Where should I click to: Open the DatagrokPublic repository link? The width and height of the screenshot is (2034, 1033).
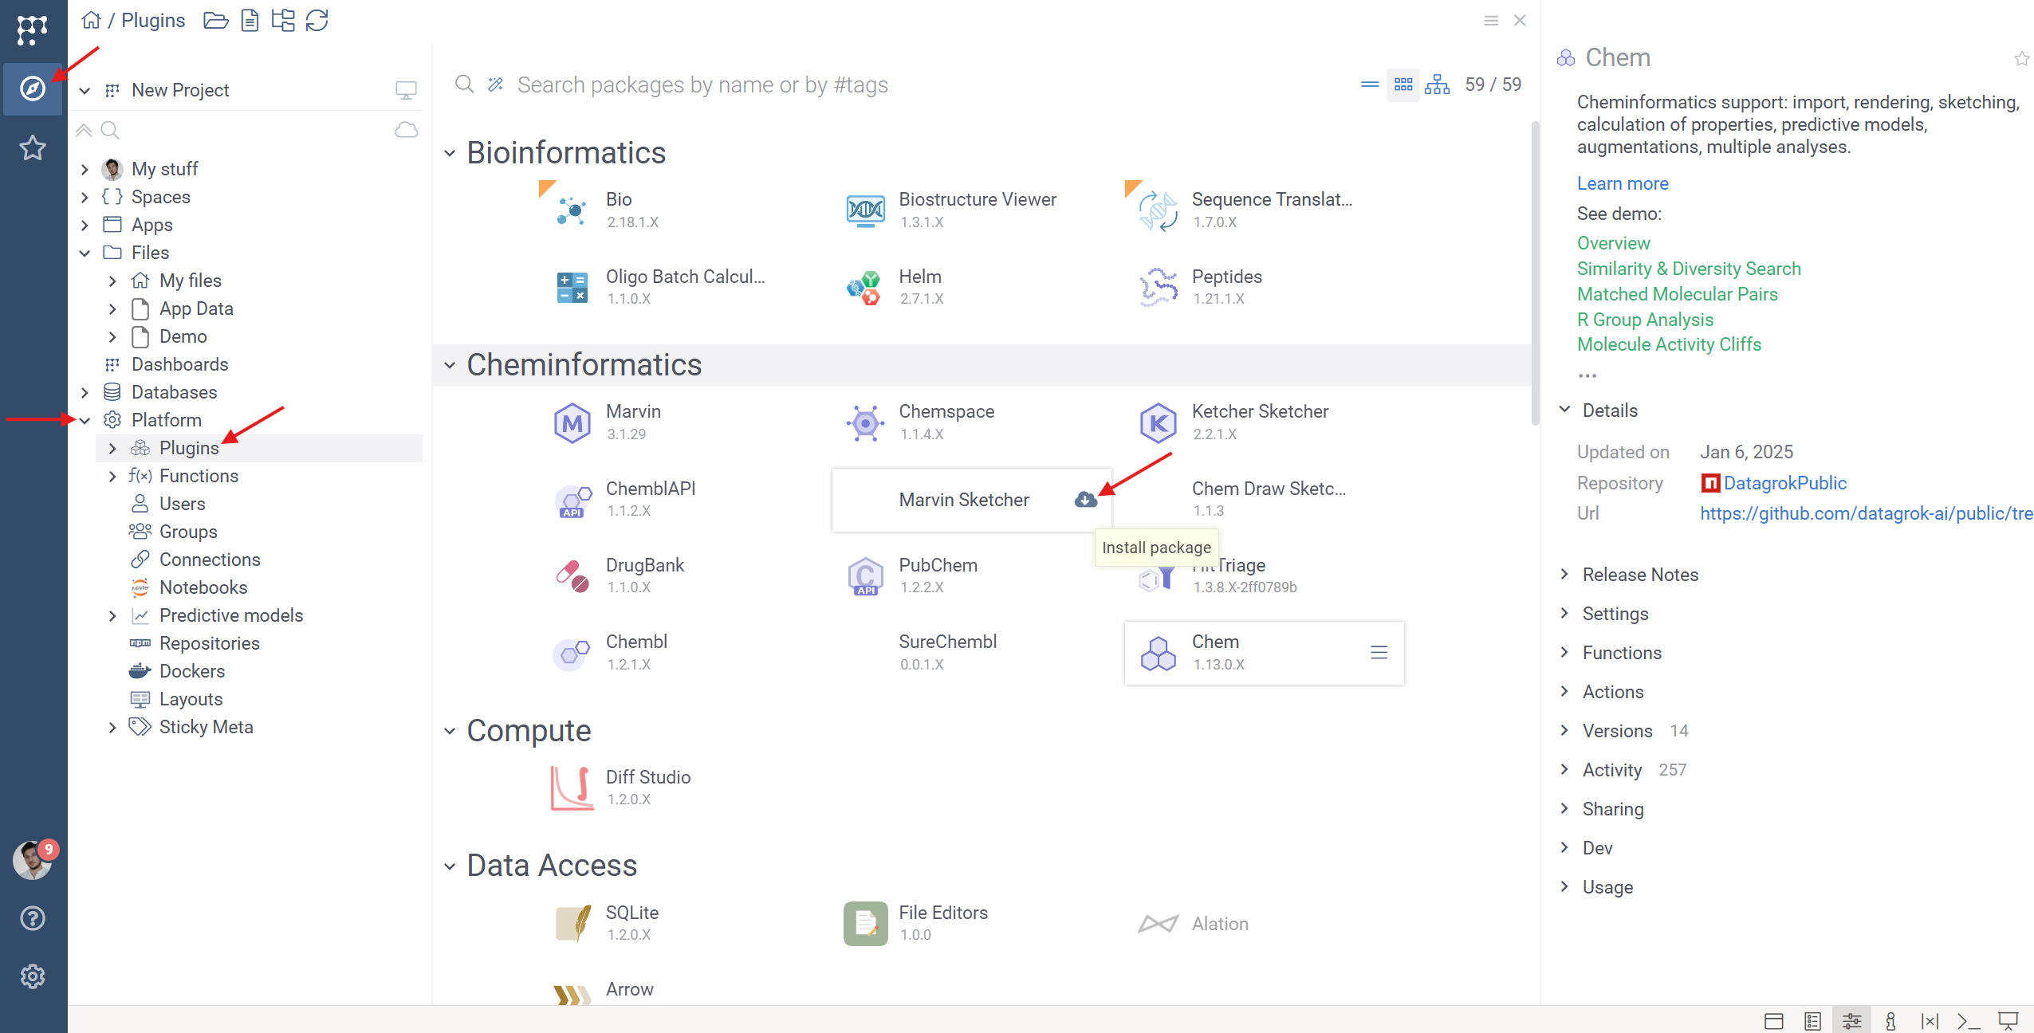(x=1784, y=483)
